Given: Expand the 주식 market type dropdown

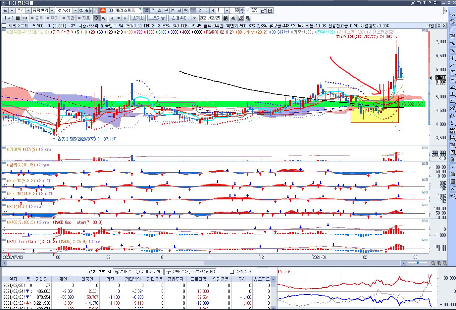Looking at the screenshot, I should 28,11.
